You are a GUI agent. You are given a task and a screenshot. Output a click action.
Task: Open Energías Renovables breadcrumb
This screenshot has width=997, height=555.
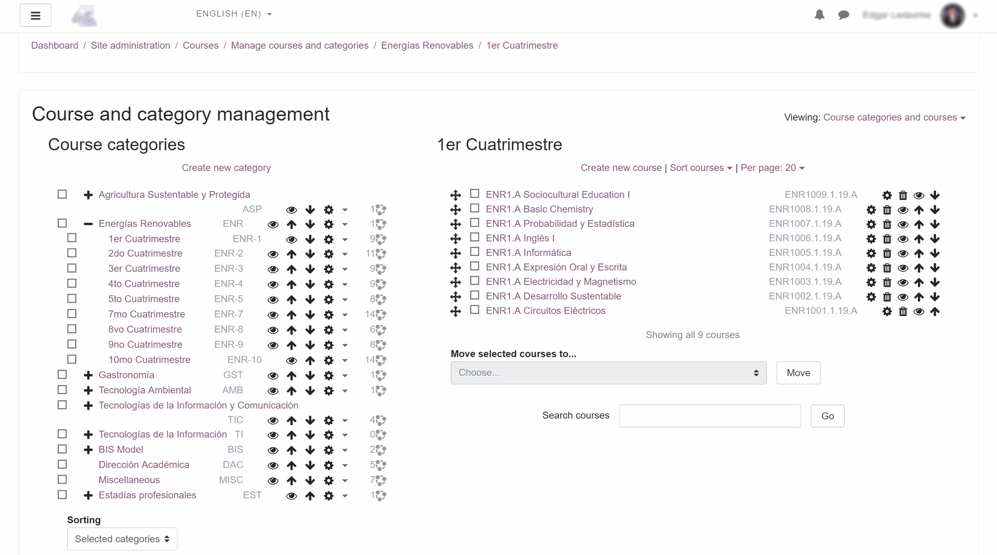click(427, 45)
